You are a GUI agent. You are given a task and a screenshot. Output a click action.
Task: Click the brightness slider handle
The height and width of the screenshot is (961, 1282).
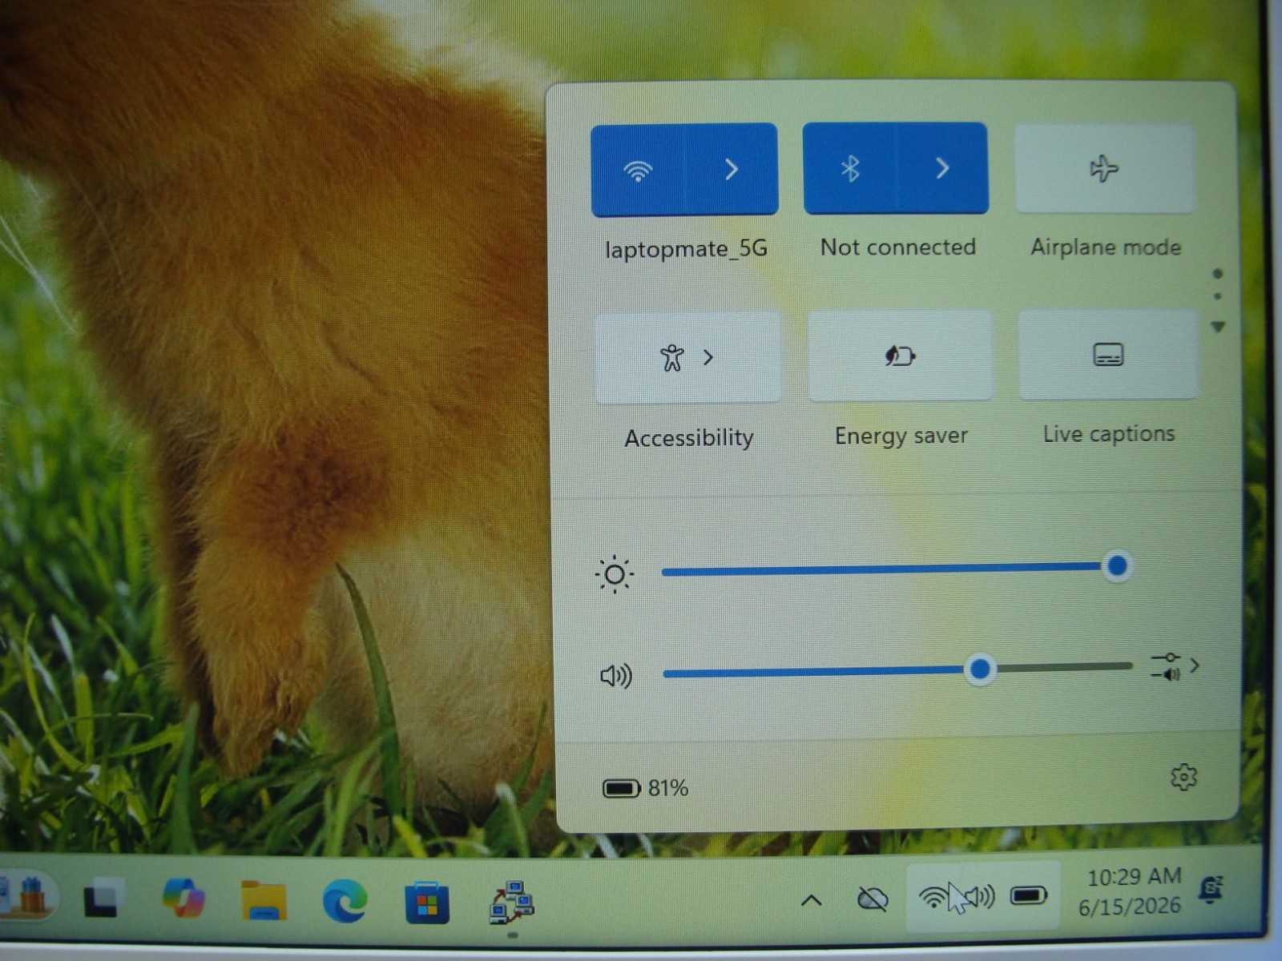click(1117, 566)
